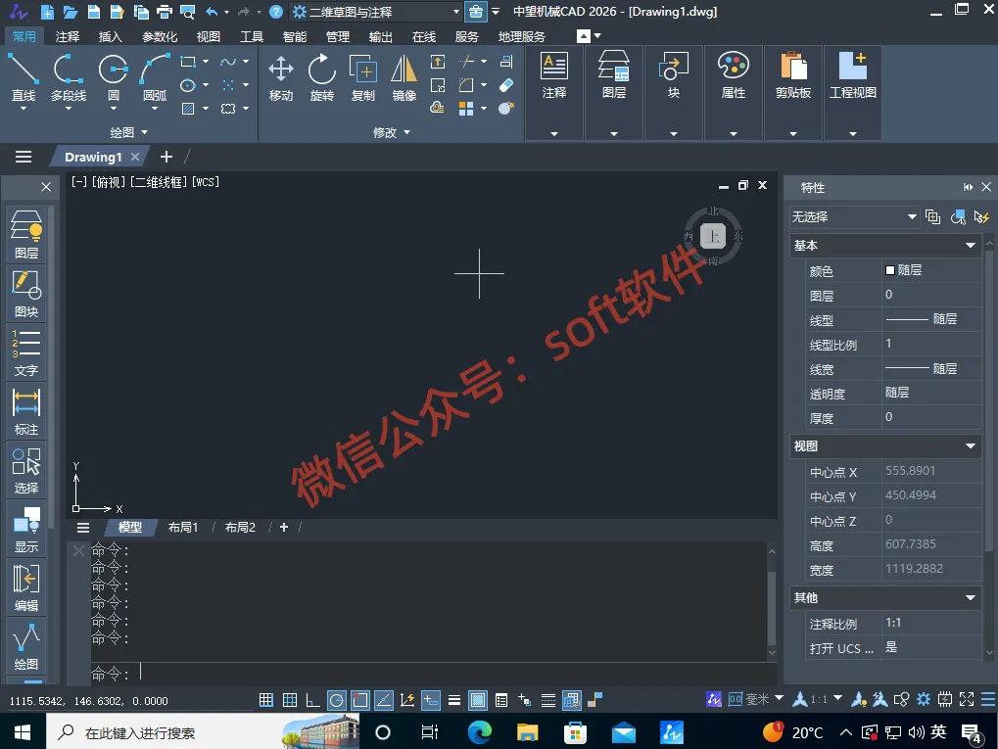The height and width of the screenshot is (749, 998).
Task: Click the command line input field
Action: point(433,673)
